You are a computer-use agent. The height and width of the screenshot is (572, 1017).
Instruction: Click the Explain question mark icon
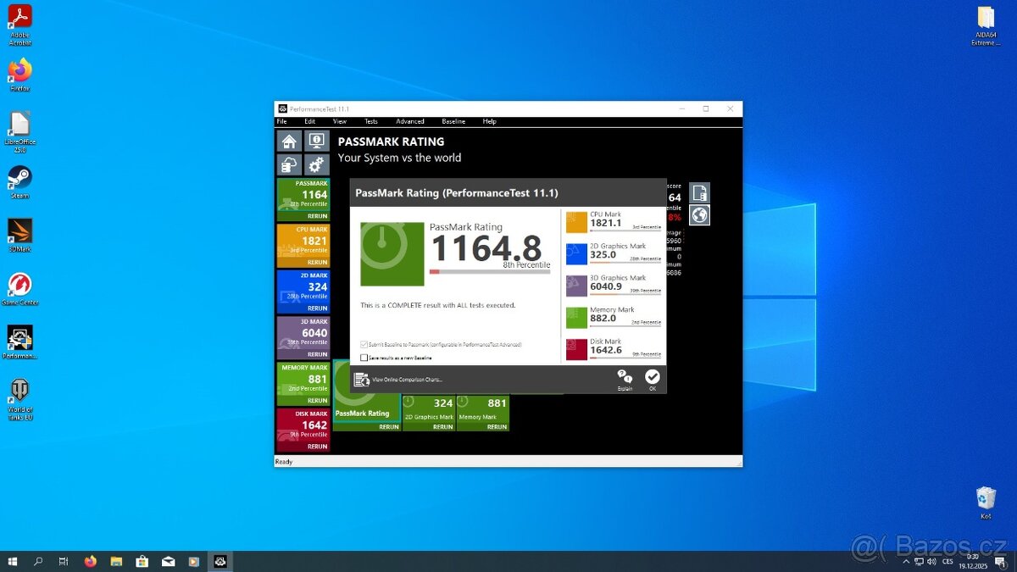pyautogui.click(x=625, y=376)
